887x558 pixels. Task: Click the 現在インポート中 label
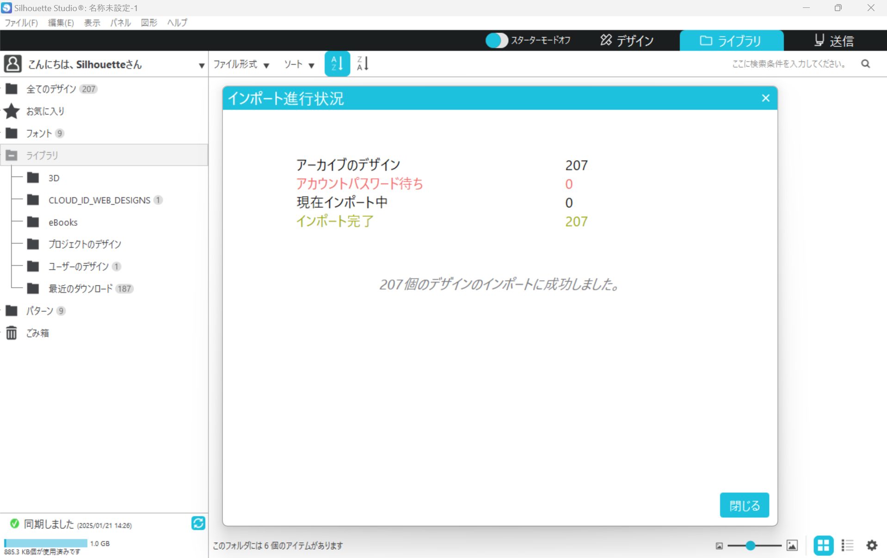pyautogui.click(x=342, y=202)
